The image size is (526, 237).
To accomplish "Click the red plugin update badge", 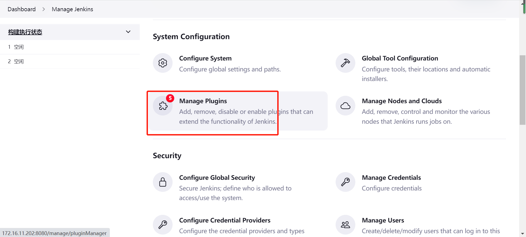I will tap(170, 98).
